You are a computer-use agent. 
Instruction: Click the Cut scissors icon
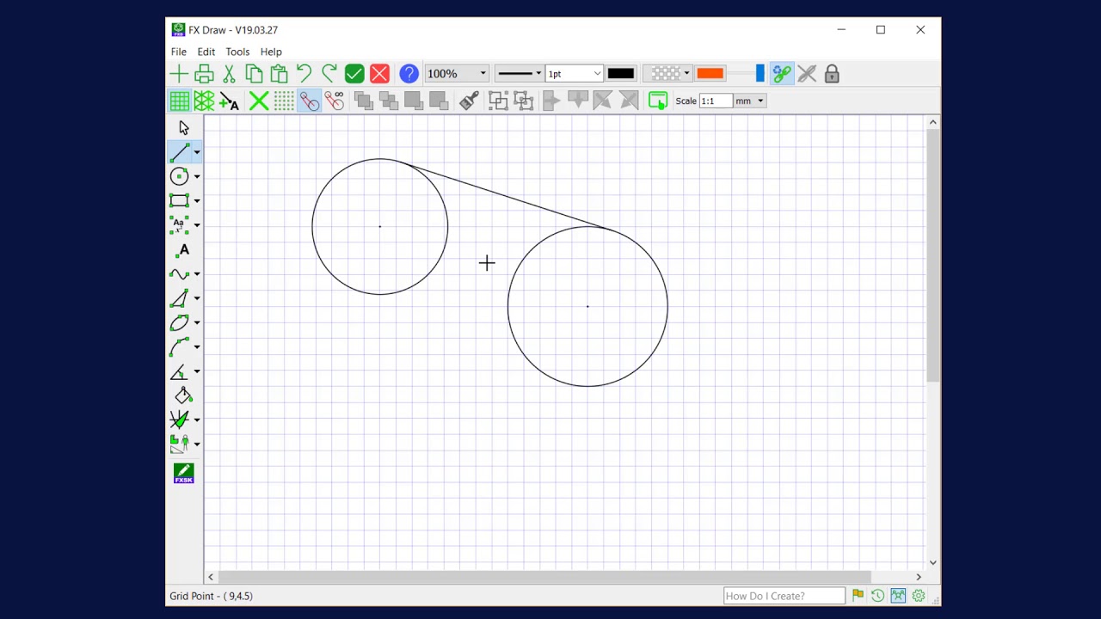229,74
